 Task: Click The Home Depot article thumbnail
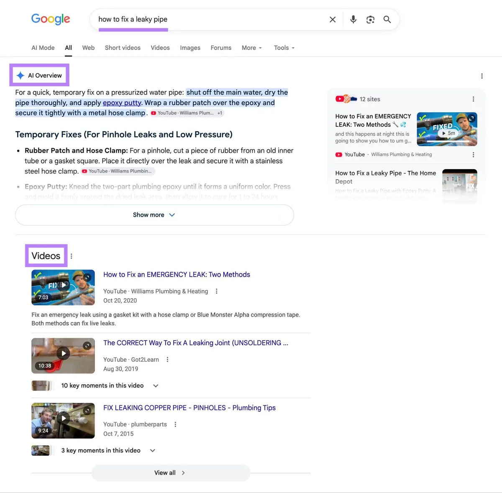click(x=460, y=186)
